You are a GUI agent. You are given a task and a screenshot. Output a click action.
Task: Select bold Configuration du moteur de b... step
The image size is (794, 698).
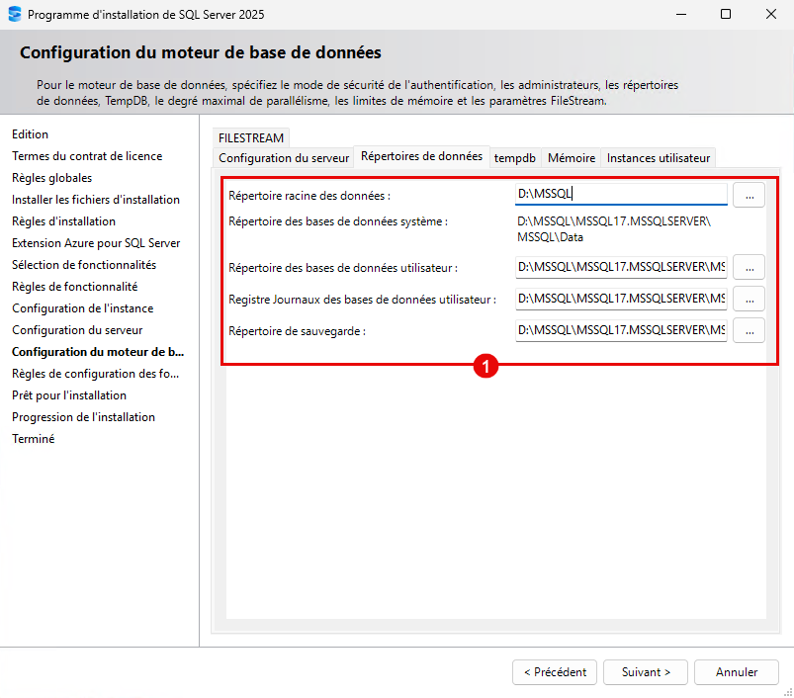[x=98, y=352]
